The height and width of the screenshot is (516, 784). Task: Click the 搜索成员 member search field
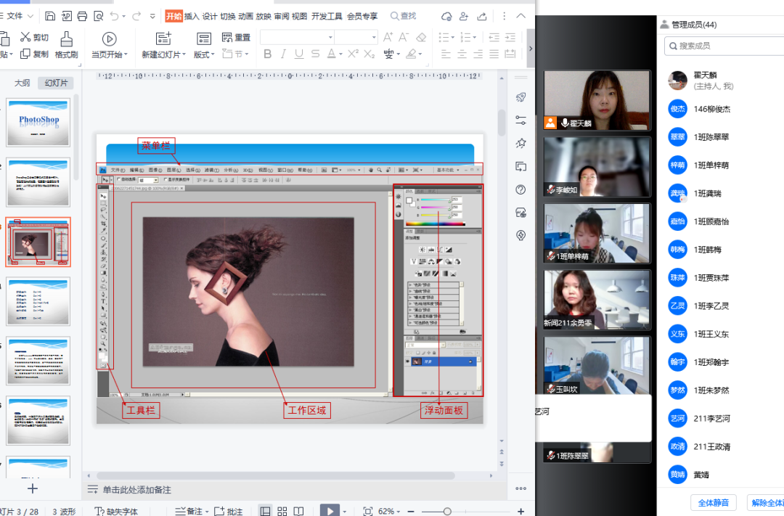(724, 46)
